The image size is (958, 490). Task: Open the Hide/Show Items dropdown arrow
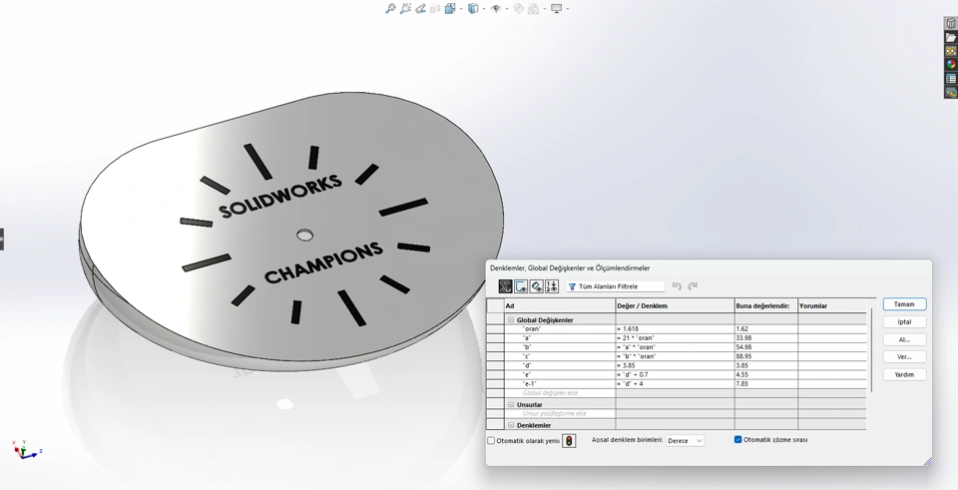point(507,9)
